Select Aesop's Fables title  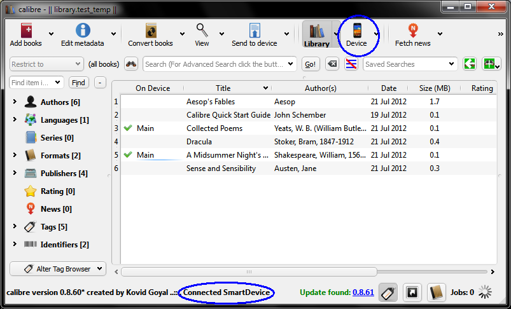pyautogui.click(x=211, y=102)
